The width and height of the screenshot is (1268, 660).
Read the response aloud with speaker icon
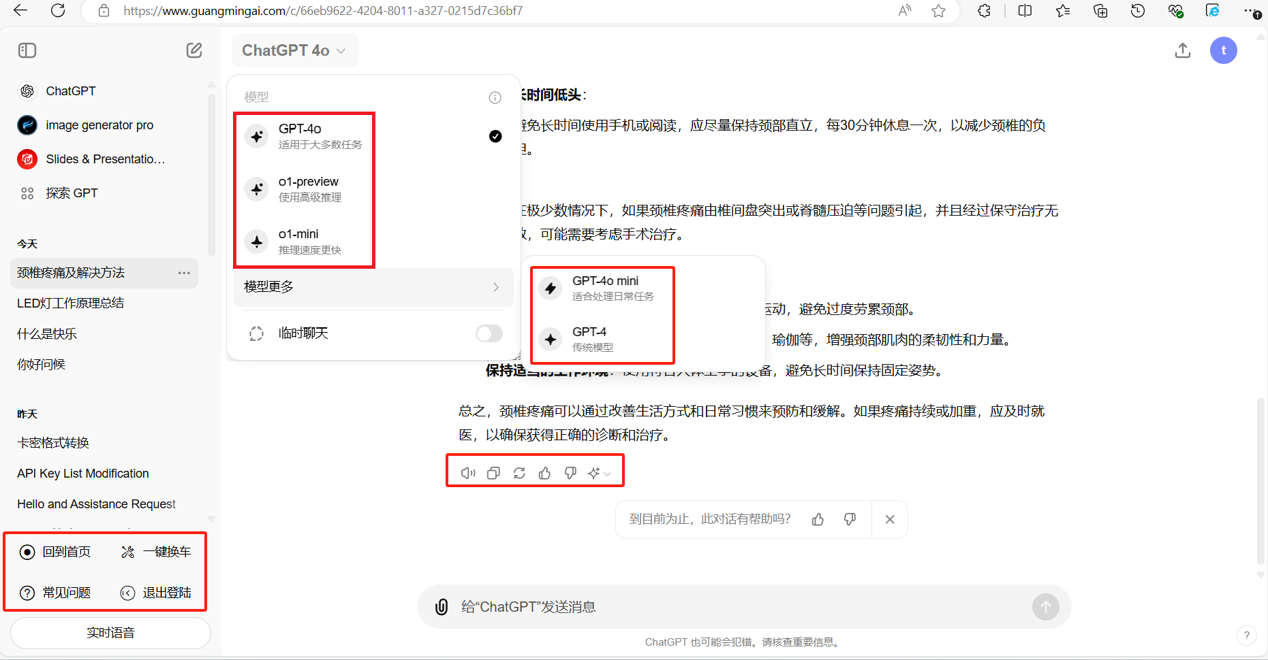coord(468,473)
